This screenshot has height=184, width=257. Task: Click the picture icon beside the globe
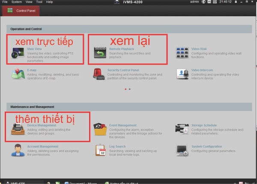(x=209, y=2)
